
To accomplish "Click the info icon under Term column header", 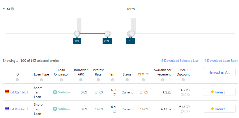I will tap(113, 80).
